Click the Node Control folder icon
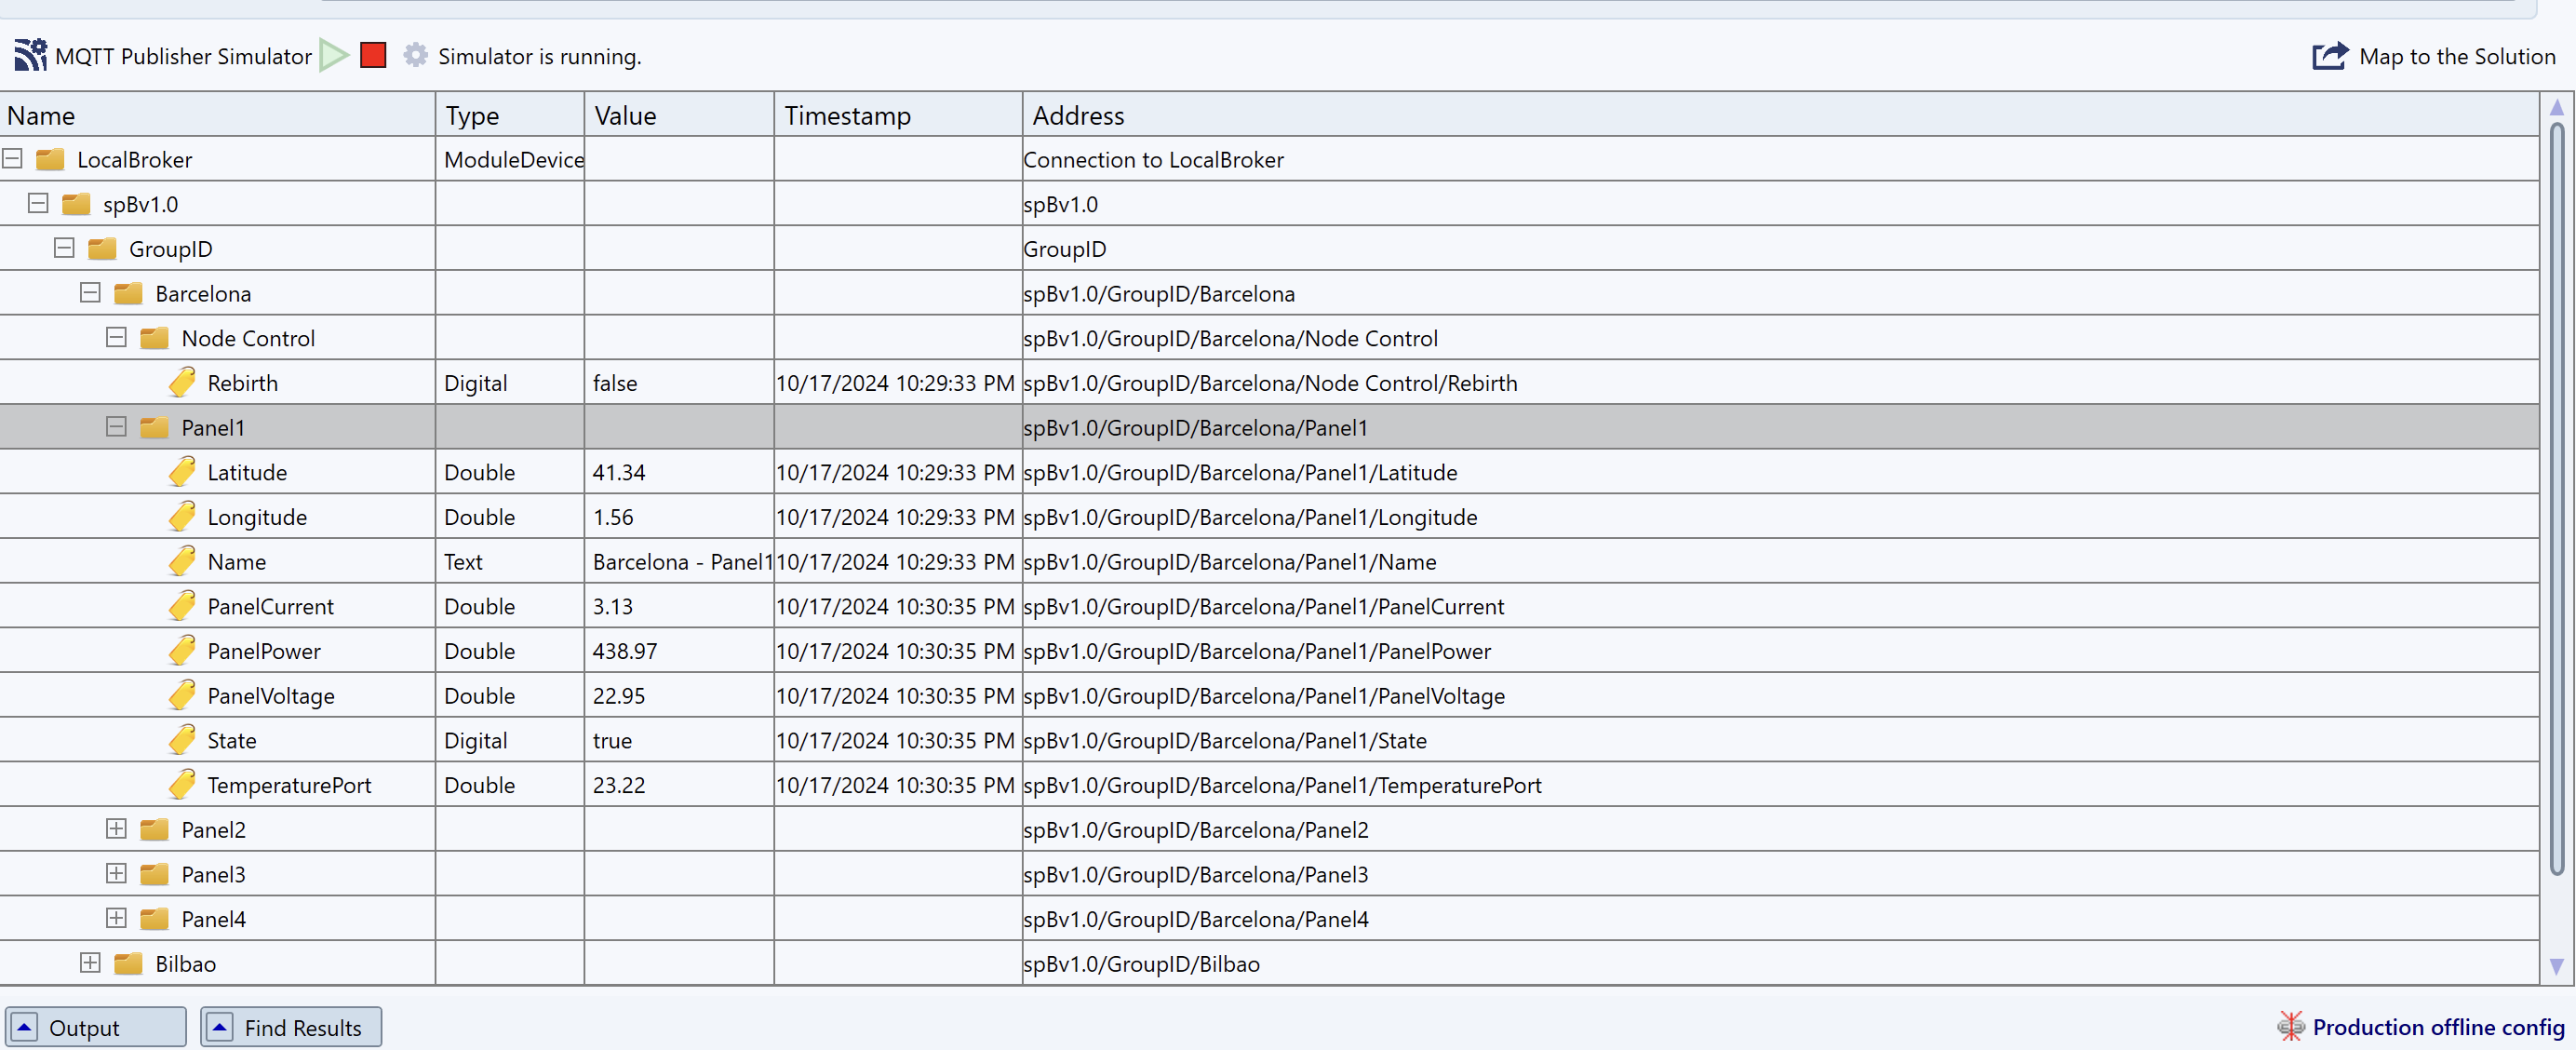 [x=154, y=339]
